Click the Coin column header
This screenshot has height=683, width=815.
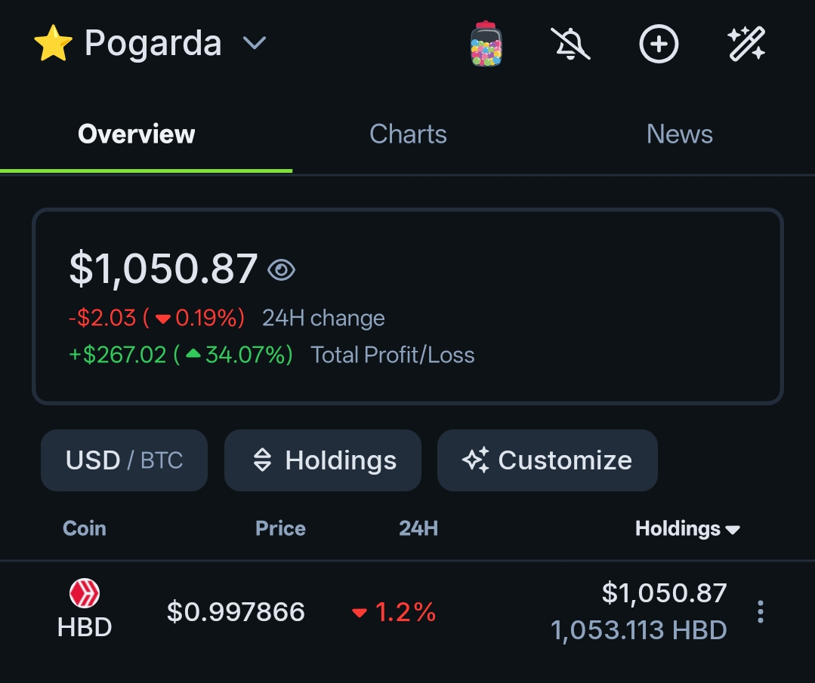point(84,528)
